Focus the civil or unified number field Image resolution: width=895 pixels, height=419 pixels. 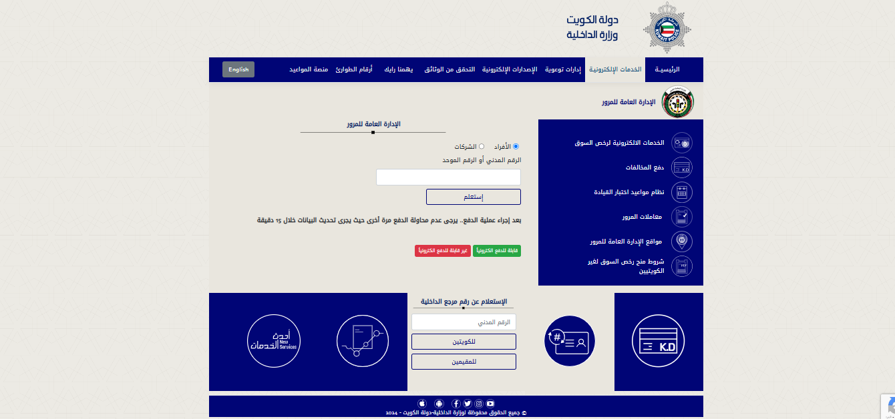448,177
